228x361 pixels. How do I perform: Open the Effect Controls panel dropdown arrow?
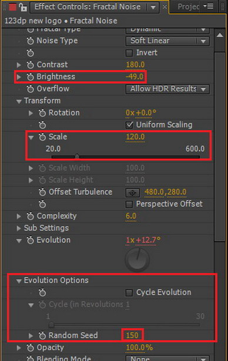pos(153,7)
